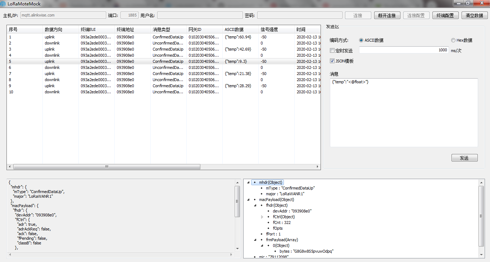Click the 消息 message text area
Viewport: 490px width, 262px height.
coord(404,112)
